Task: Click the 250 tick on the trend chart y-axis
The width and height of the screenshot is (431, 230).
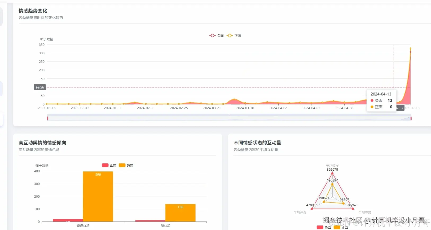Action: coord(42,62)
